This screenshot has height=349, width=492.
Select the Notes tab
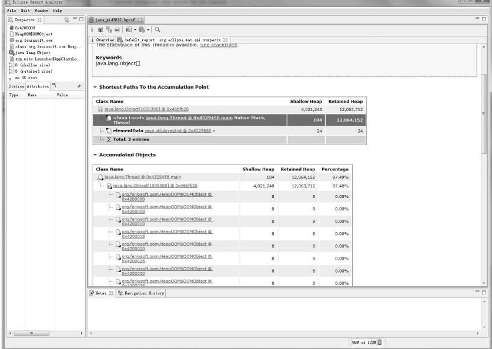[x=101, y=293]
